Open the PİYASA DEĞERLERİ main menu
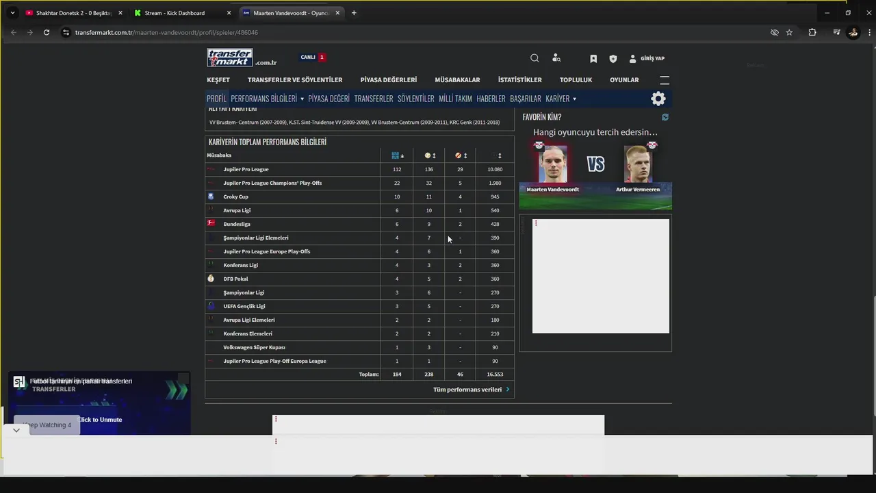This screenshot has width=876, height=493. (389, 80)
